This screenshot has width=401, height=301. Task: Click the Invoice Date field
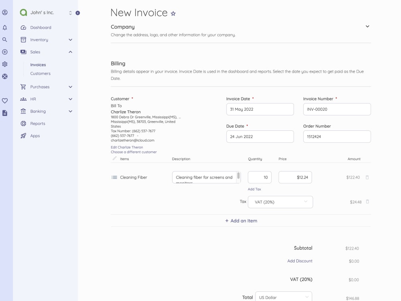[x=260, y=109]
